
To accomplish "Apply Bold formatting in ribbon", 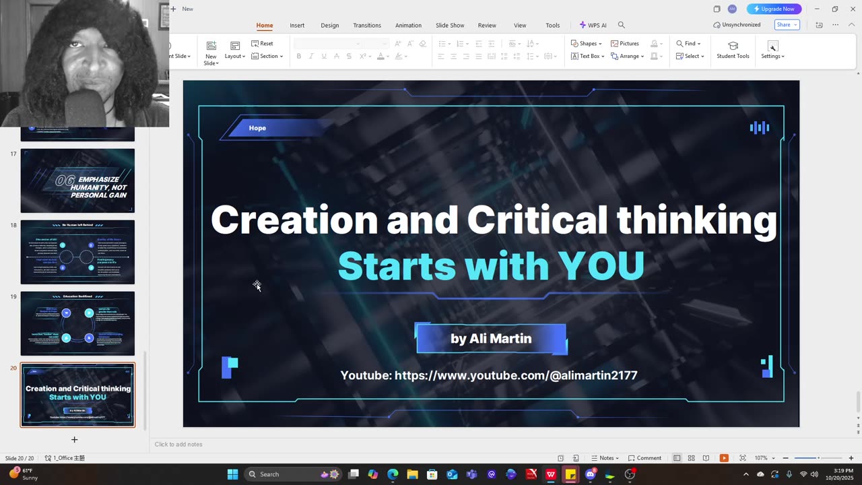I will point(298,56).
